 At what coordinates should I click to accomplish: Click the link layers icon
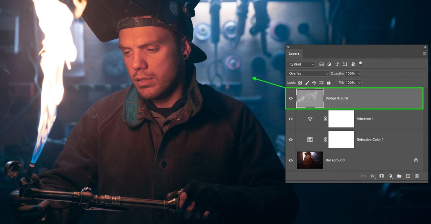click(x=363, y=176)
